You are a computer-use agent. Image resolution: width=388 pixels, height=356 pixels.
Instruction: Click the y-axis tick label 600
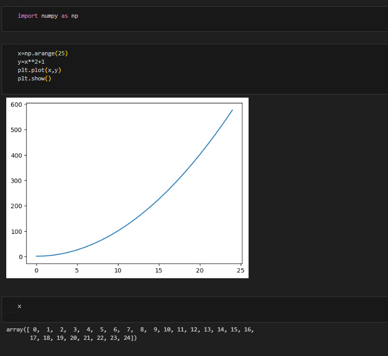(x=16, y=104)
